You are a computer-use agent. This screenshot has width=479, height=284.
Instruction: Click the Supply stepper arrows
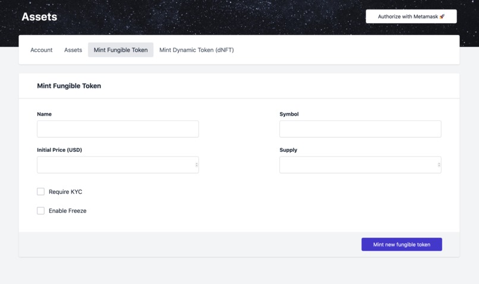pos(439,165)
